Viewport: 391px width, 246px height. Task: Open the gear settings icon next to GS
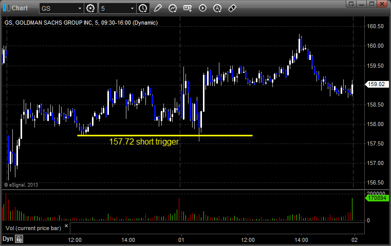[x=90, y=9]
